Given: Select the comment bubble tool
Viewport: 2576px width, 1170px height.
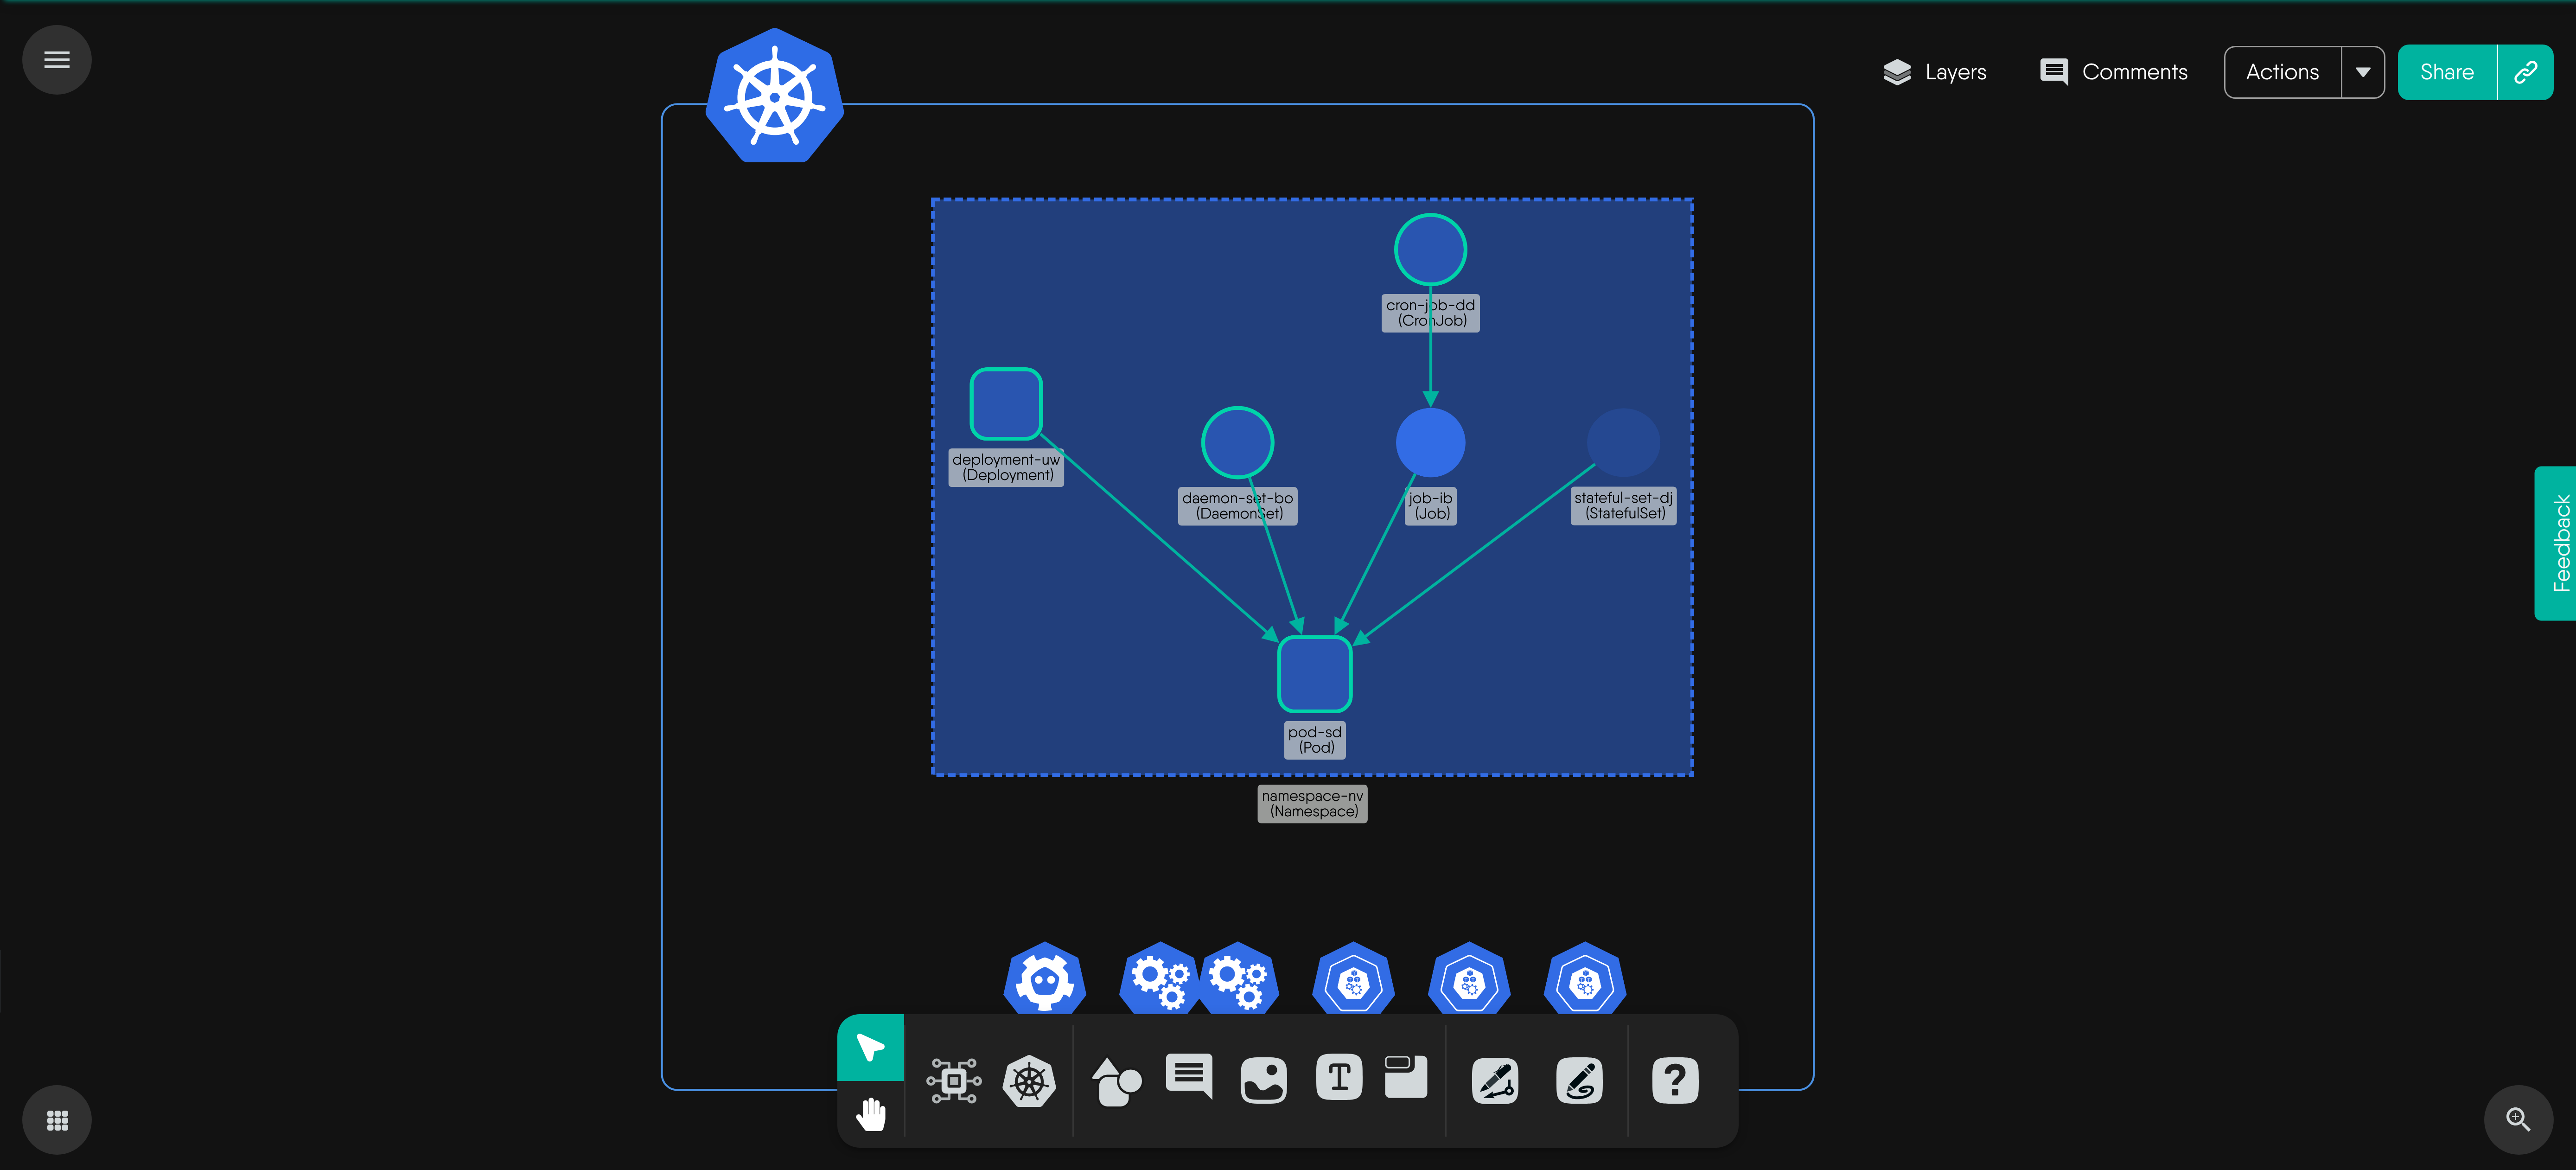Looking at the screenshot, I should pyautogui.click(x=1189, y=1077).
